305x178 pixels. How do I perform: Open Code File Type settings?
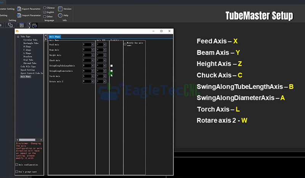click(28, 67)
